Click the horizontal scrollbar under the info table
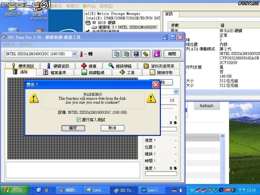Viewport: 260px width, 195px height. (222, 92)
